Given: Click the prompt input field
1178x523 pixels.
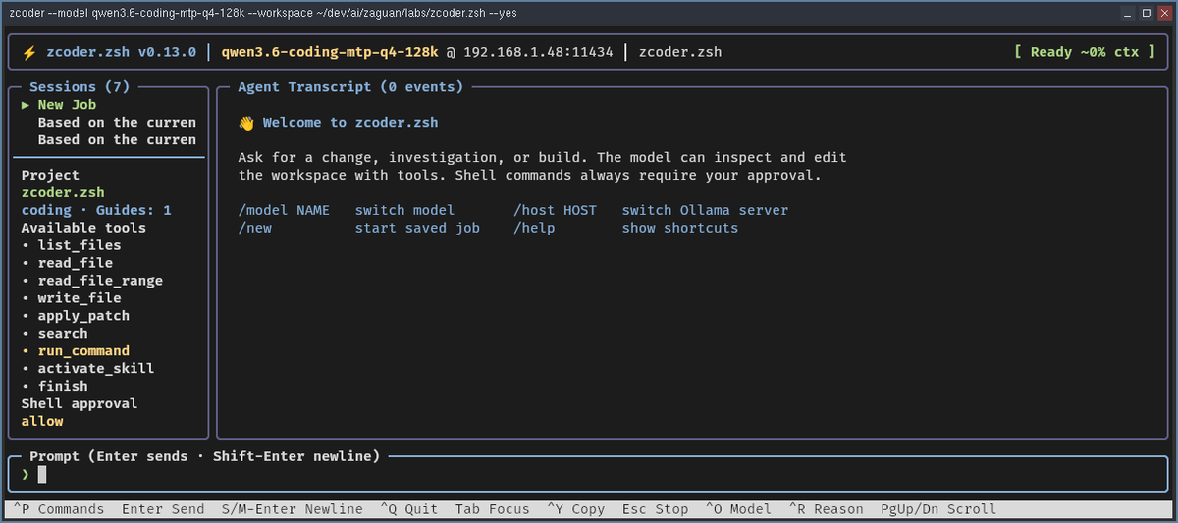Looking at the screenshot, I should pyautogui.click(x=589, y=475).
